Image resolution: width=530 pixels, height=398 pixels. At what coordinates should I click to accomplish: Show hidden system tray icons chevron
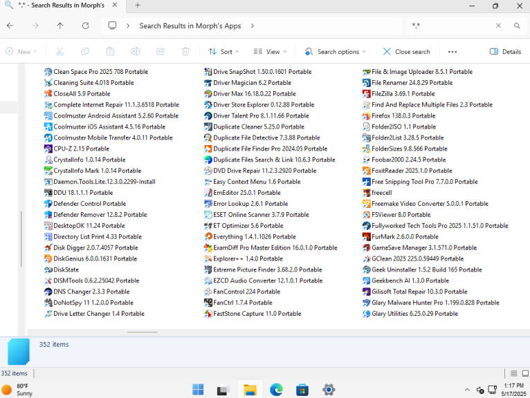tap(467, 390)
